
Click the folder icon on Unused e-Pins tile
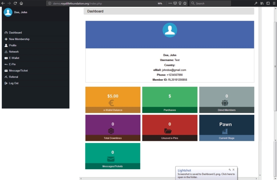pyautogui.click(x=168, y=131)
